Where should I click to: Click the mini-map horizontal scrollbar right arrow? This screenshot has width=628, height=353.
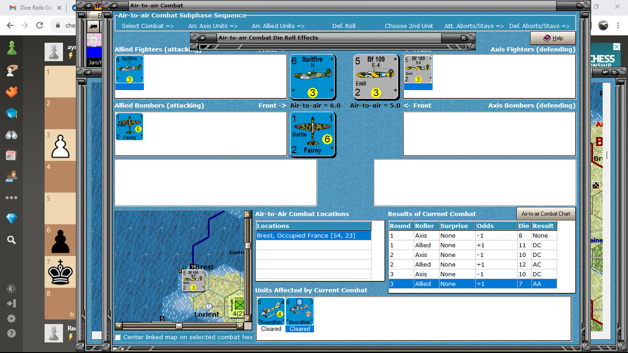click(x=240, y=326)
